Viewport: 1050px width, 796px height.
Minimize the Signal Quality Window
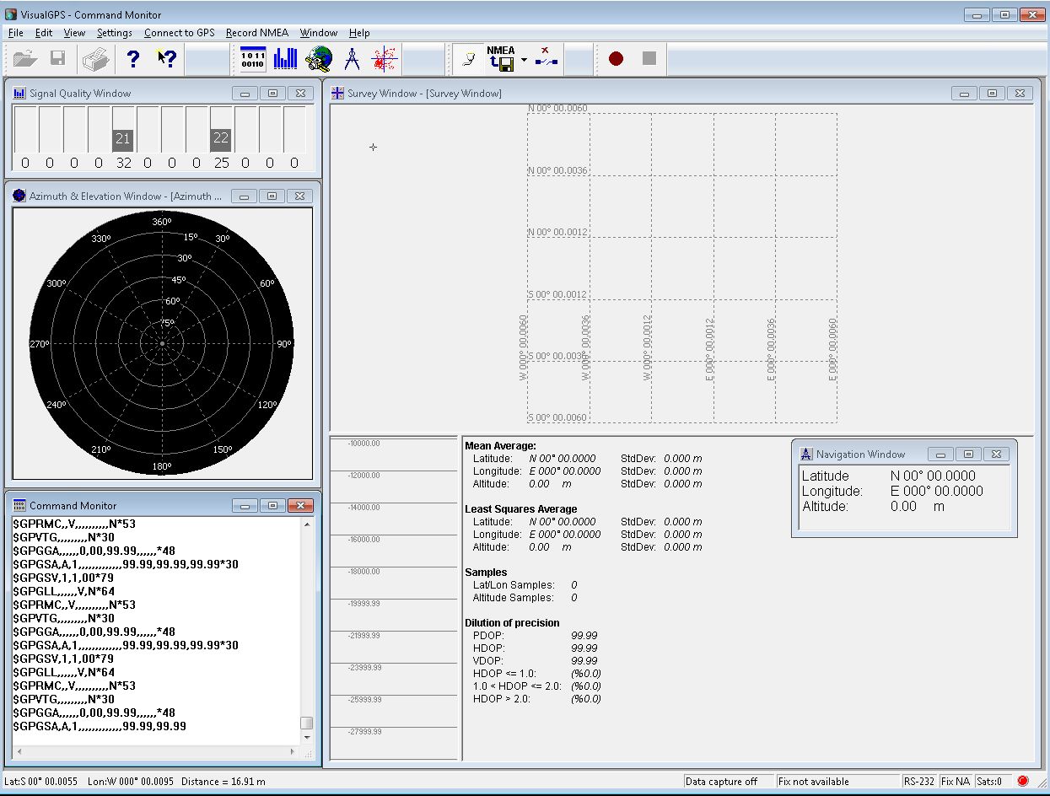click(245, 94)
